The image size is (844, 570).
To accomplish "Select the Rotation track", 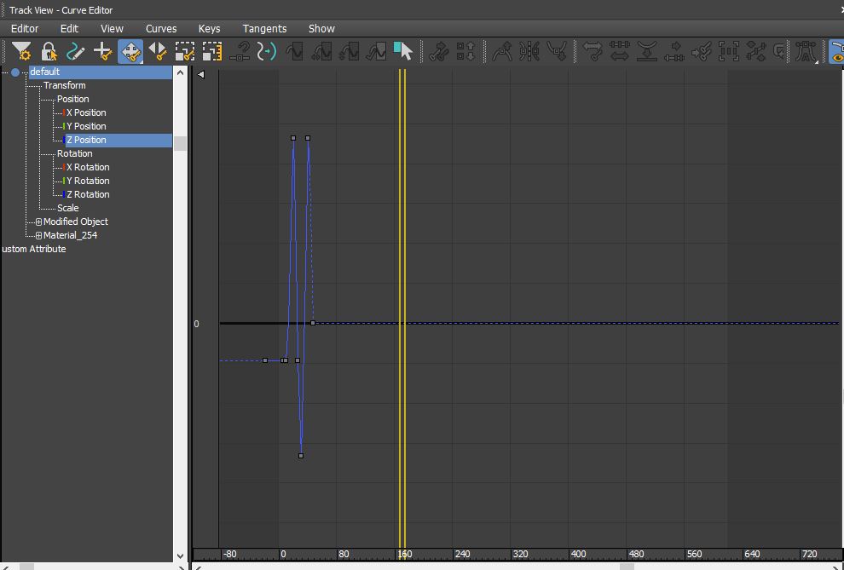I will (x=75, y=153).
